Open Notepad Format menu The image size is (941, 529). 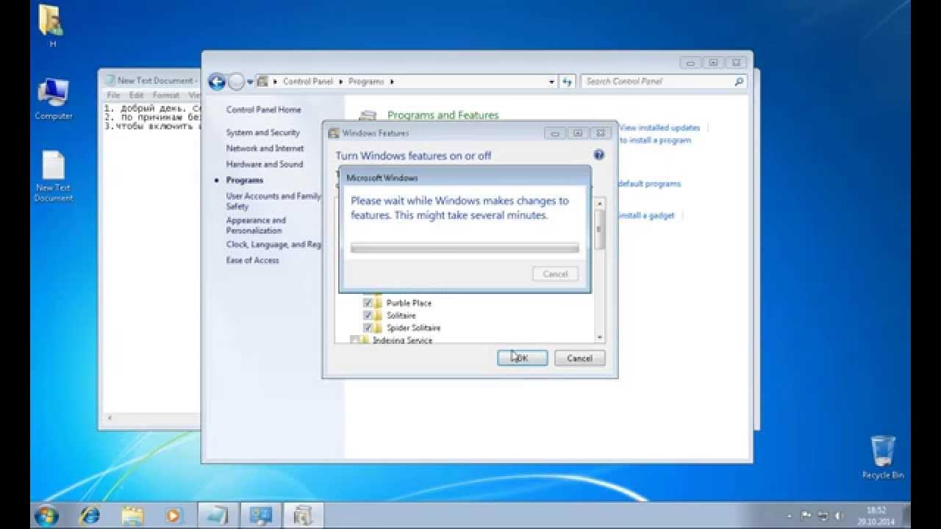[x=166, y=96]
